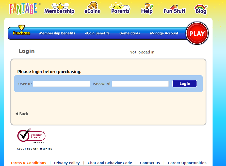Image resolution: width=226 pixels, height=166 pixels.
Task: Open Career Opportunities link
Action: [187, 163]
